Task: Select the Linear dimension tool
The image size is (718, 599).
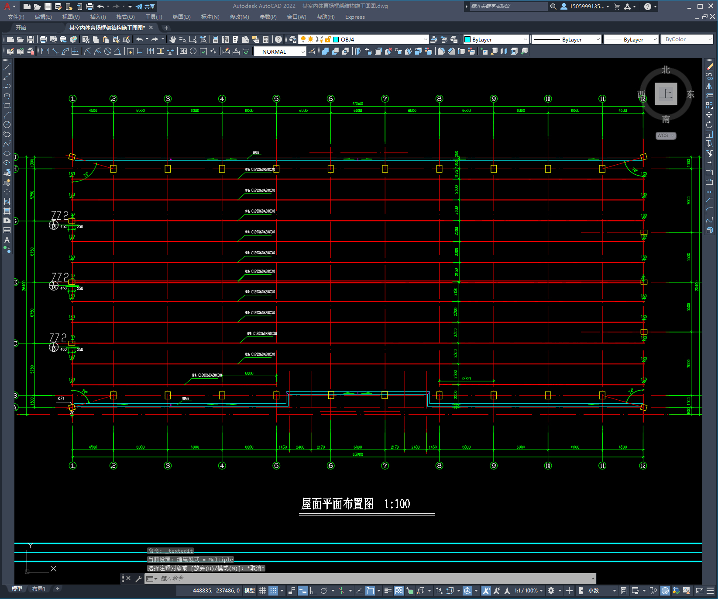Action: tap(45, 51)
